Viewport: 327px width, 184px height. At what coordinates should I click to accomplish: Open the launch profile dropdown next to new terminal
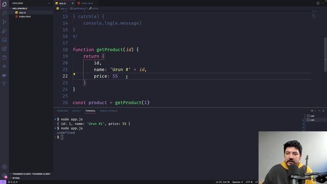[315, 111]
